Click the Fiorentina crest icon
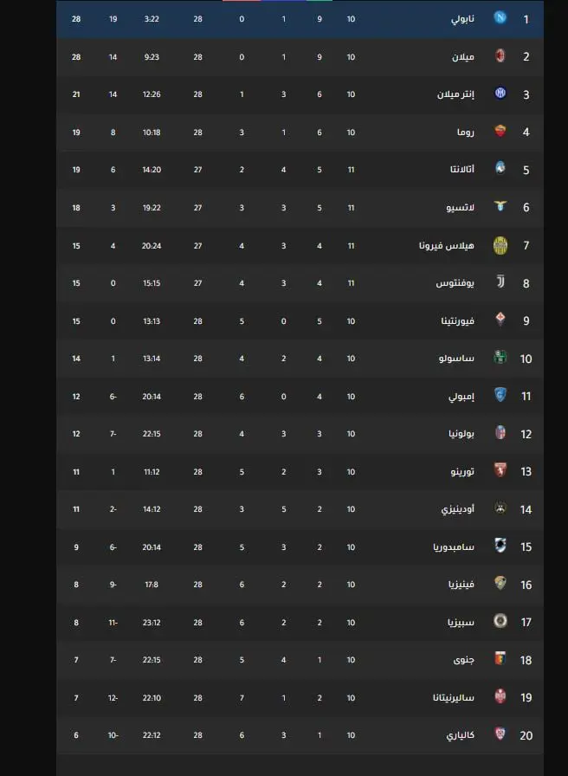568x776 pixels. 500,320
